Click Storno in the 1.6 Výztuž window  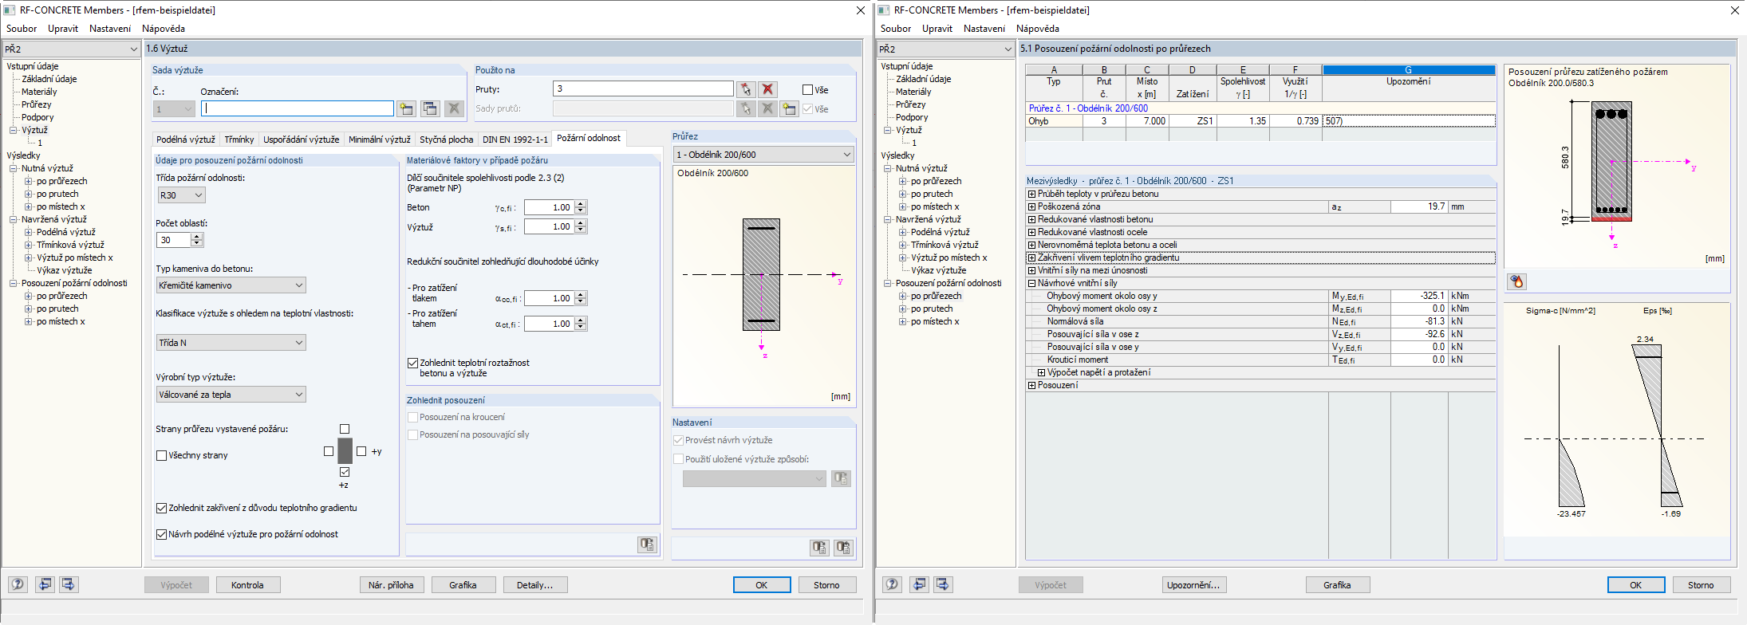826,585
